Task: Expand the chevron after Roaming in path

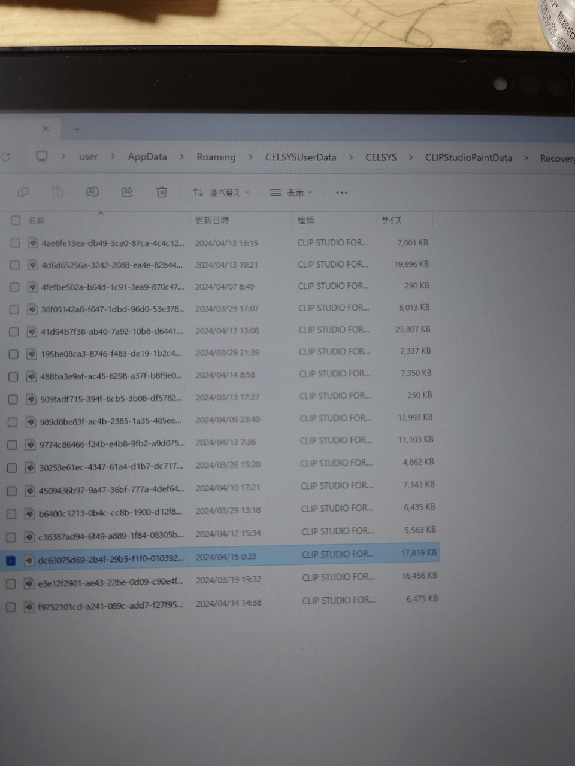Action: coord(250,157)
